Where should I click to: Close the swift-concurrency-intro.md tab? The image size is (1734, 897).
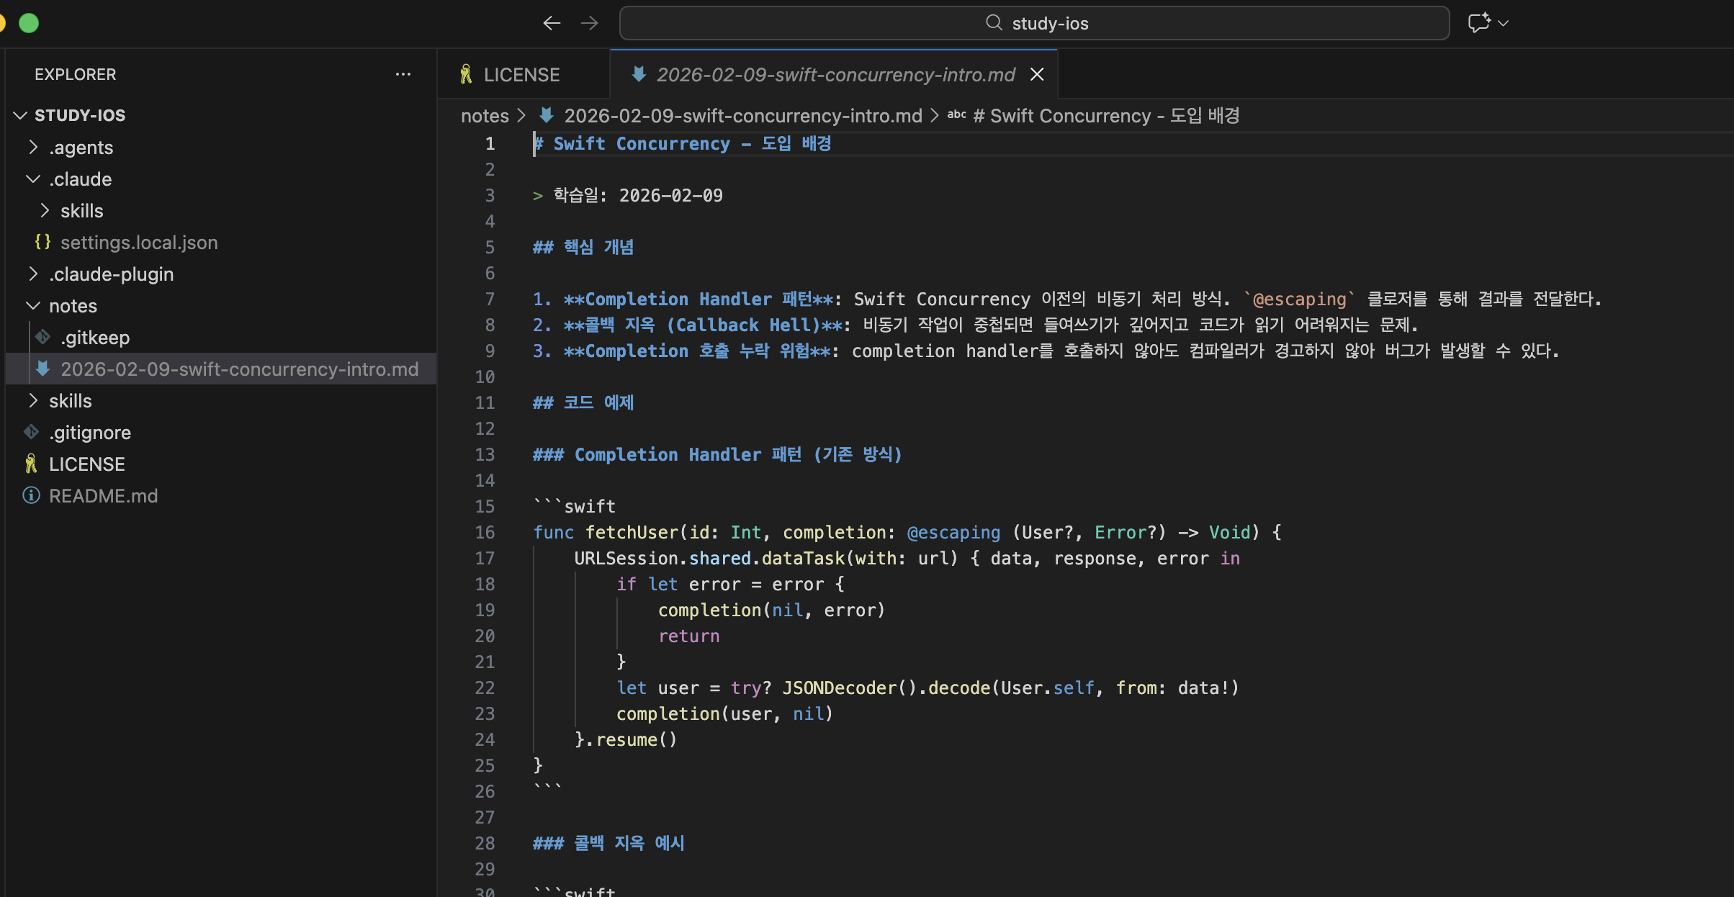1037,74
